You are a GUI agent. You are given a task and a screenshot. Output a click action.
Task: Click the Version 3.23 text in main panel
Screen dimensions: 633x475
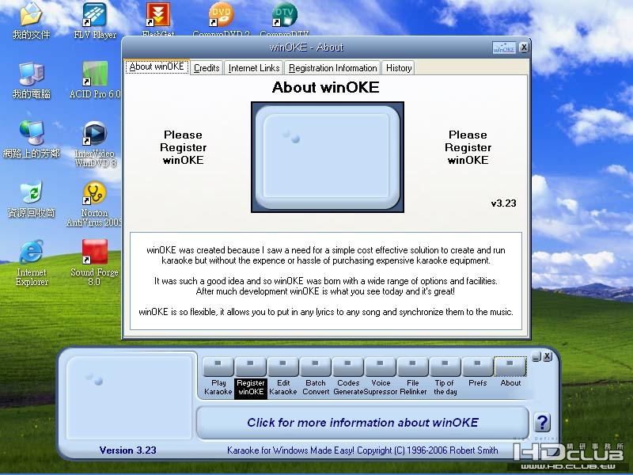[x=127, y=450]
